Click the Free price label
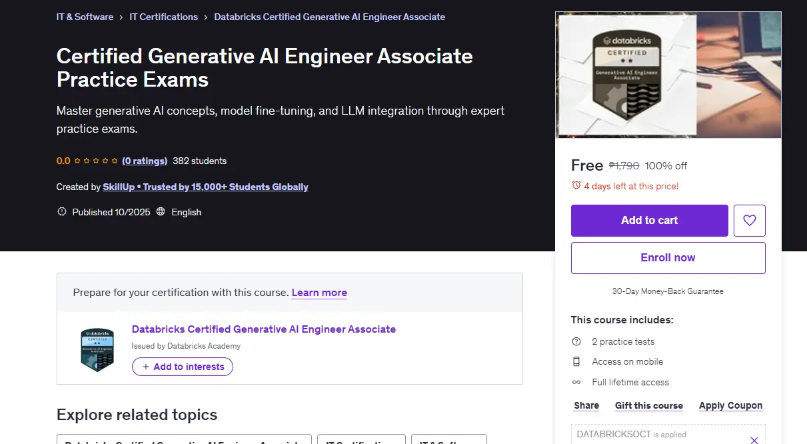The height and width of the screenshot is (444, 807). click(x=587, y=165)
